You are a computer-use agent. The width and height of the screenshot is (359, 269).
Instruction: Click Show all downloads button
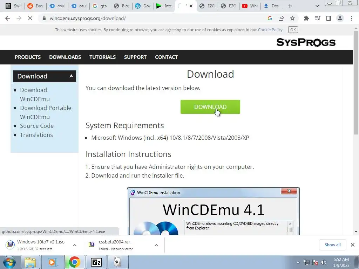coord(332,245)
